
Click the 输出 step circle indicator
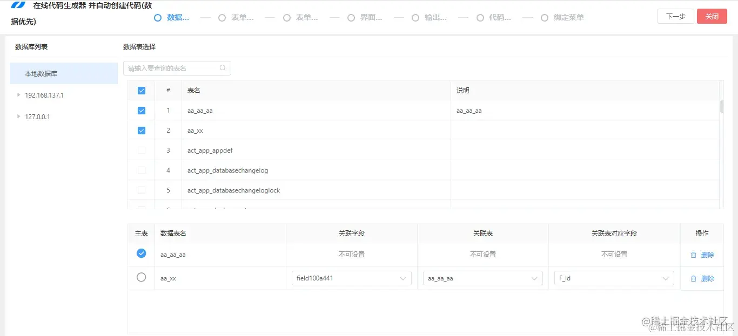(x=415, y=17)
